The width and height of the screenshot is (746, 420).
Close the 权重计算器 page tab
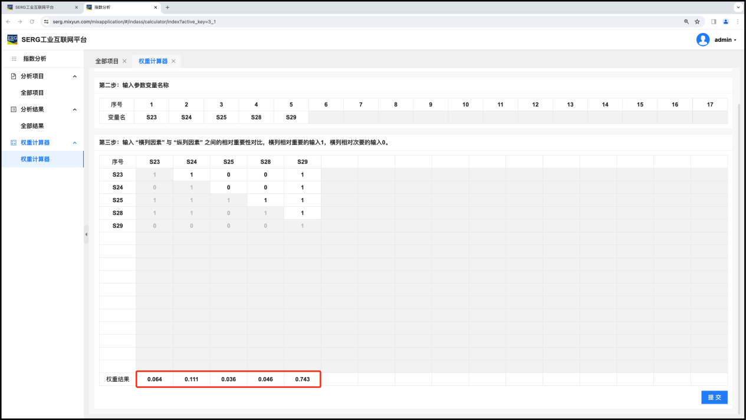(x=173, y=61)
